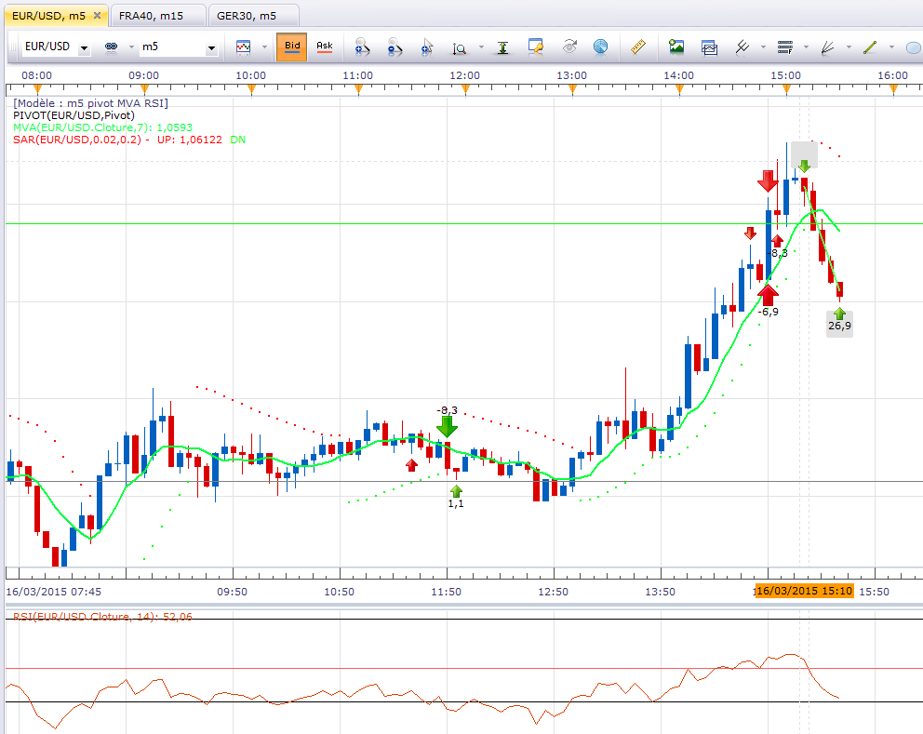Screen dimensions: 923x734
Task: Click the radar globe icon in the toolbar
Action: click(x=600, y=47)
